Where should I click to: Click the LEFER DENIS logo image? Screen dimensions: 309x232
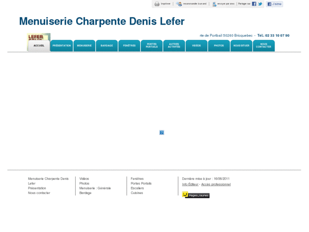coord(39,37)
